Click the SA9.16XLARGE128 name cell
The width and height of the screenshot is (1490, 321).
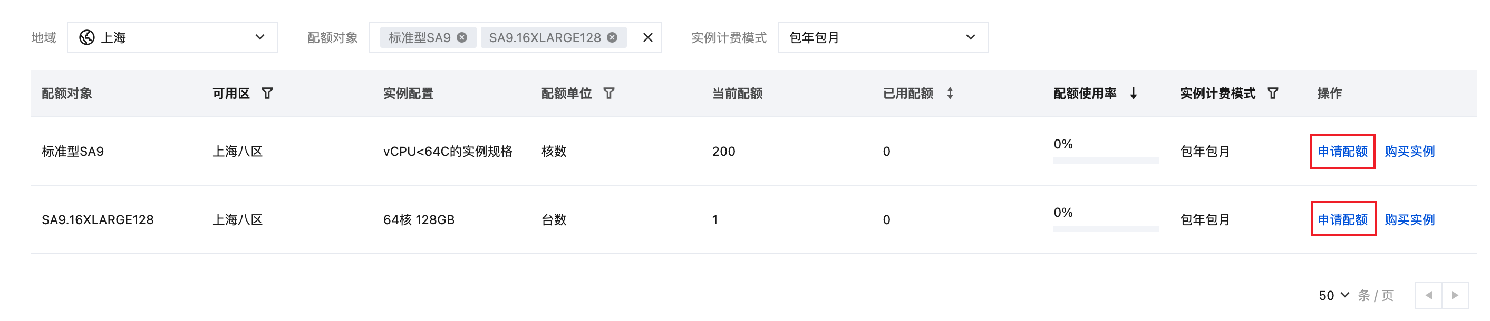(x=98, y=219)
